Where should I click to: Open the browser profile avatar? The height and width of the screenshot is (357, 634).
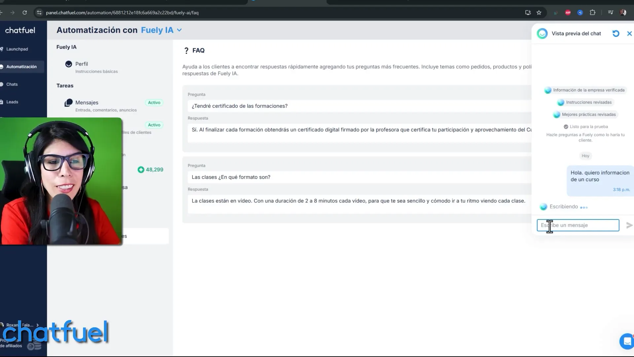tap(623, 13)
